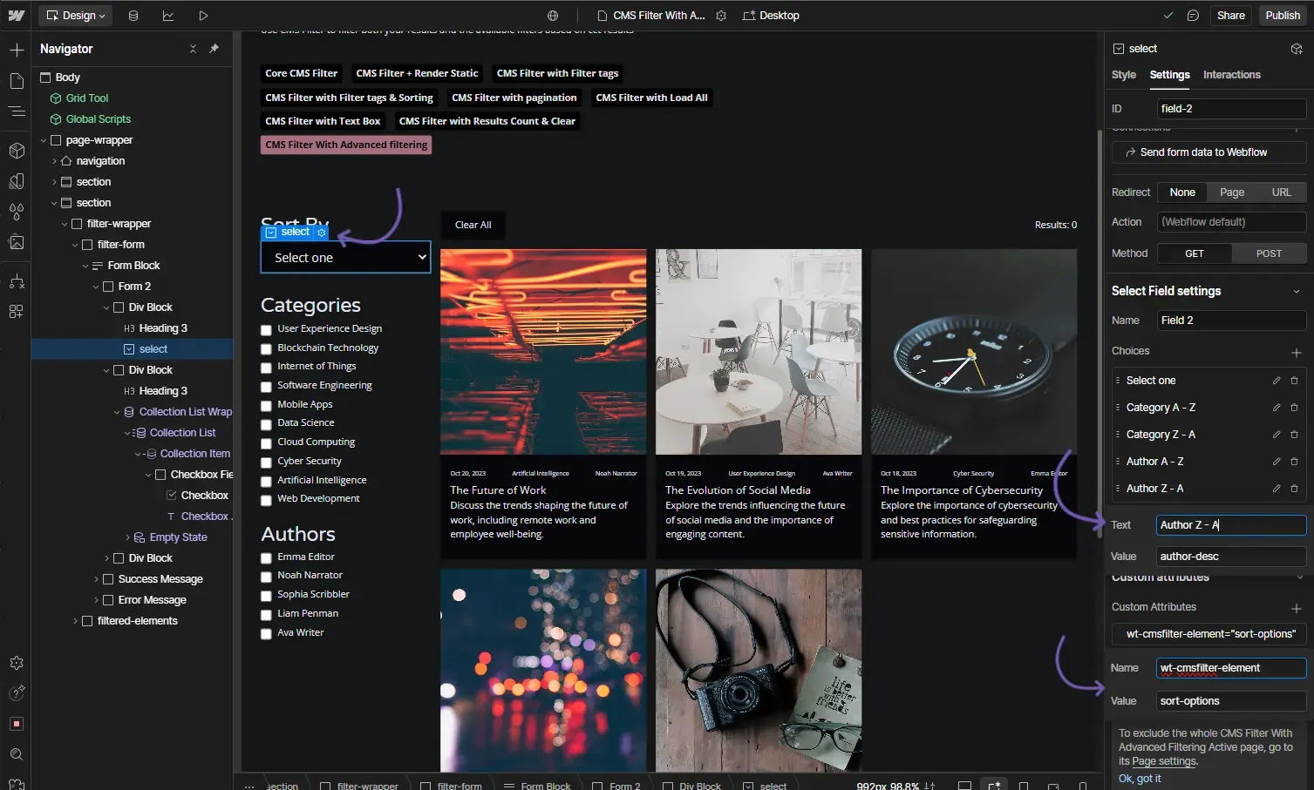Open the Settings tab in right panel
This screenshot has width=1314, height=790.
point(1169,75)
